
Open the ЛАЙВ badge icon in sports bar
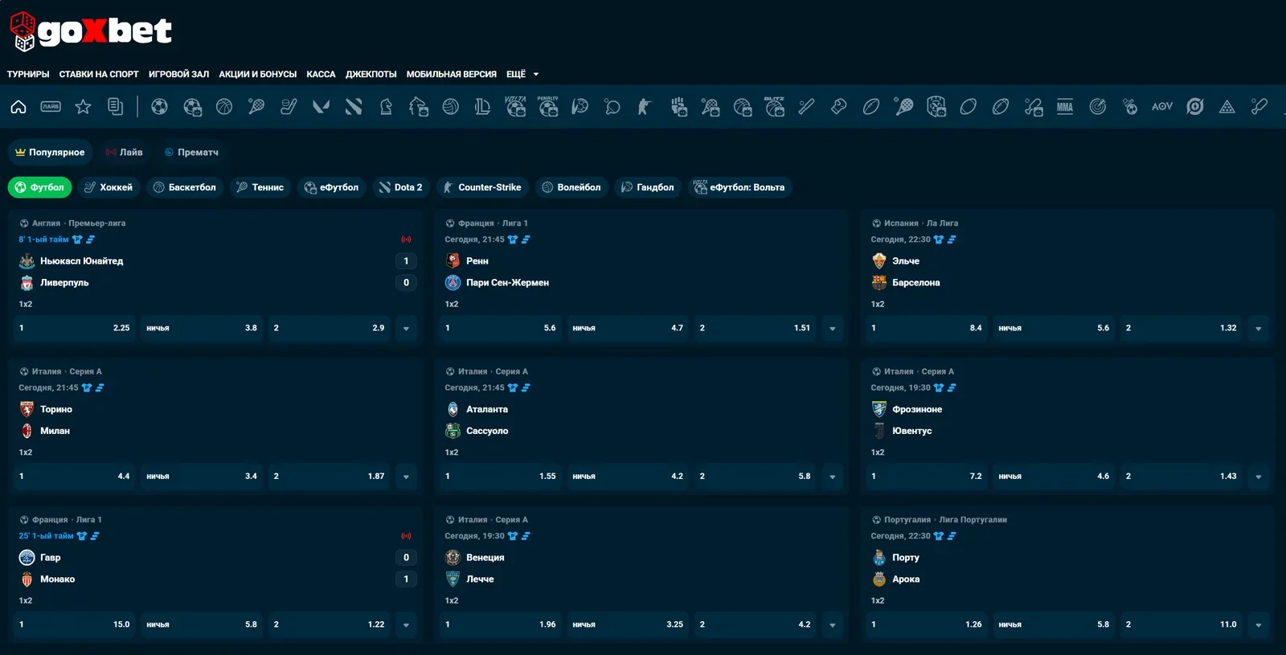(51, 106)
